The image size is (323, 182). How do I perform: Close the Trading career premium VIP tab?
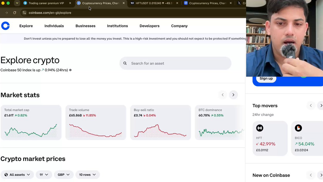(x=70, y=3)
